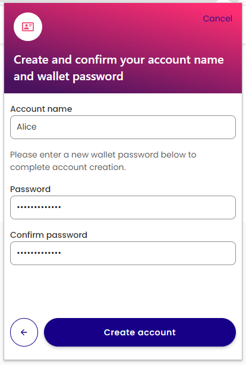Click the 'Create and confirm your account name' heading
This screenshot has height=365, width=246.
click(x=119, y=68)
